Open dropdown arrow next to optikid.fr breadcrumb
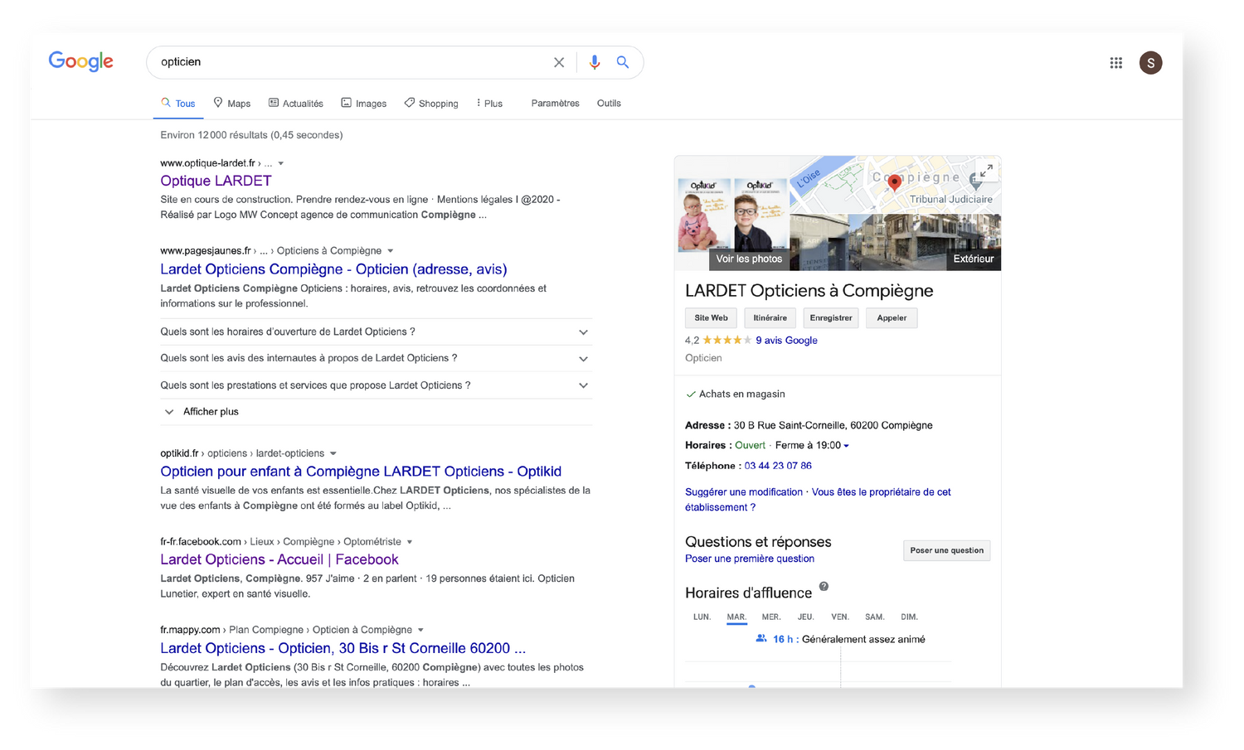 (333, 453)
